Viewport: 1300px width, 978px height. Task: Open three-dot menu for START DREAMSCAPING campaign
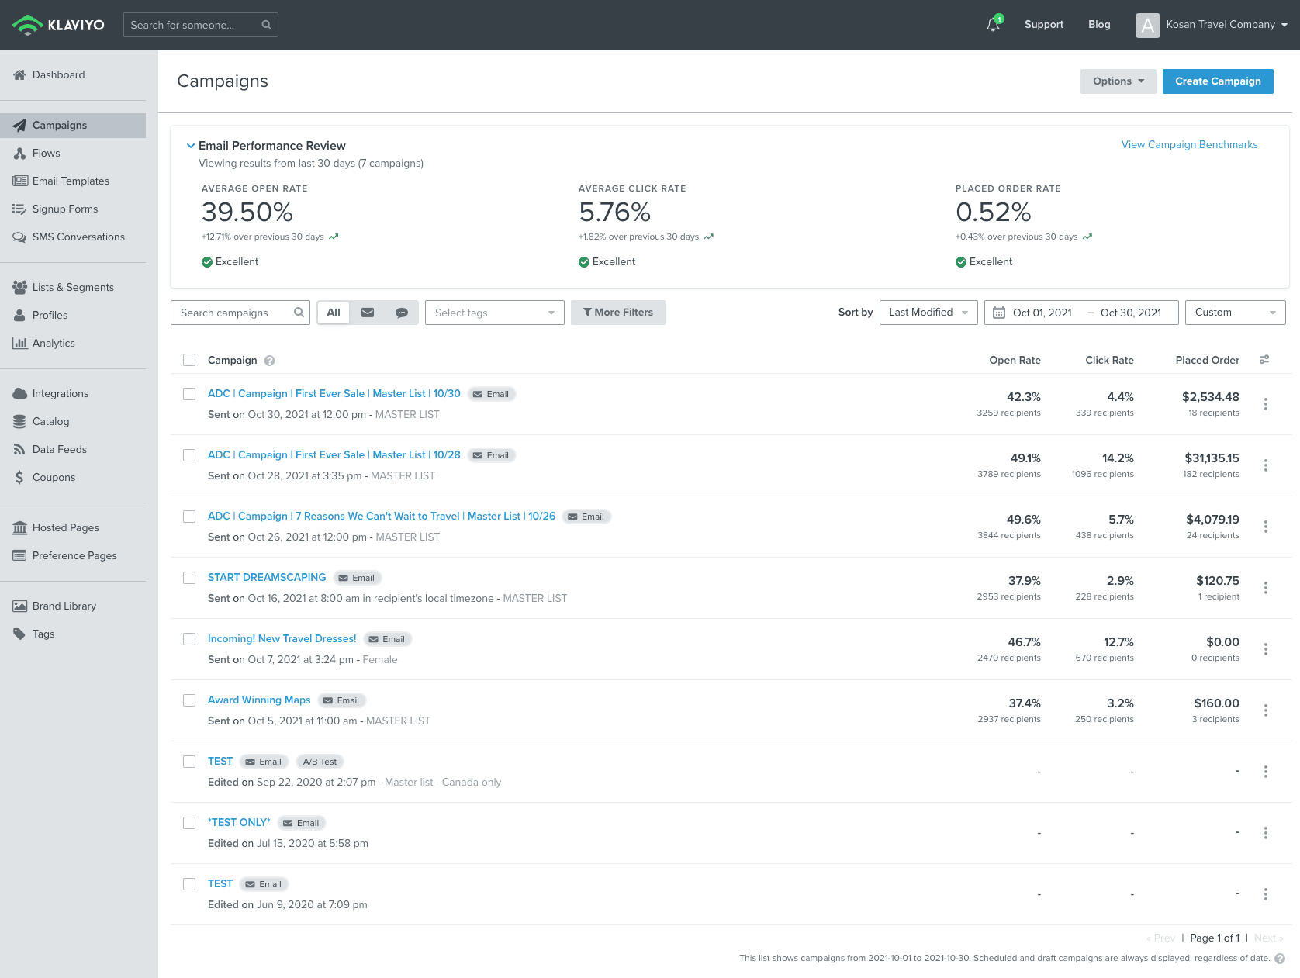(1265, 588)
